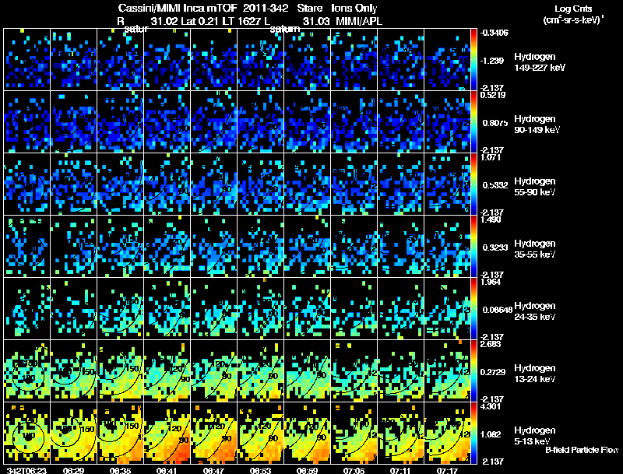Screen dimensions: 623x474
Task: Click the color bar beside 5-13 keV row
Action: pos(473,433)
